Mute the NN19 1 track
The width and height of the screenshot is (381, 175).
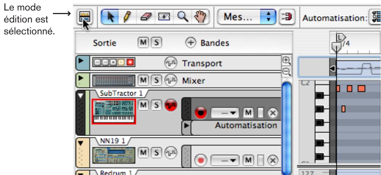tap(144, 153)
